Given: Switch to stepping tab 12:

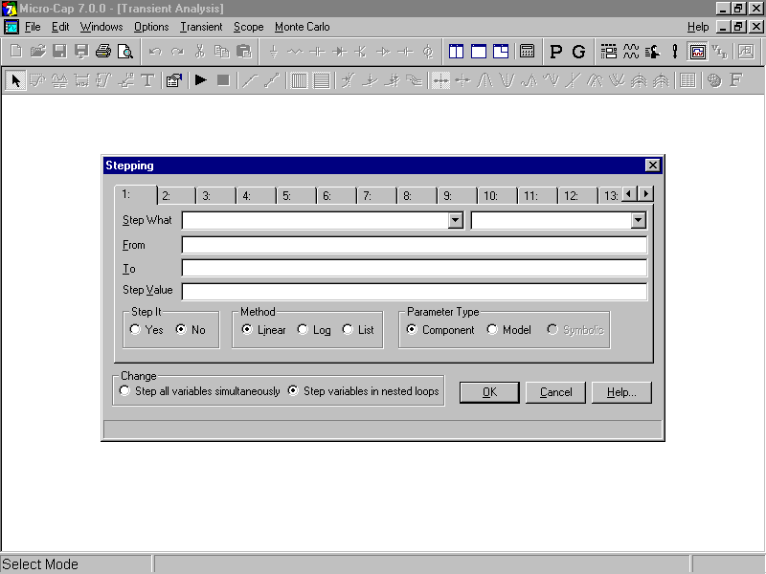Looking at the screenshot, I should (x=578, y=196).
